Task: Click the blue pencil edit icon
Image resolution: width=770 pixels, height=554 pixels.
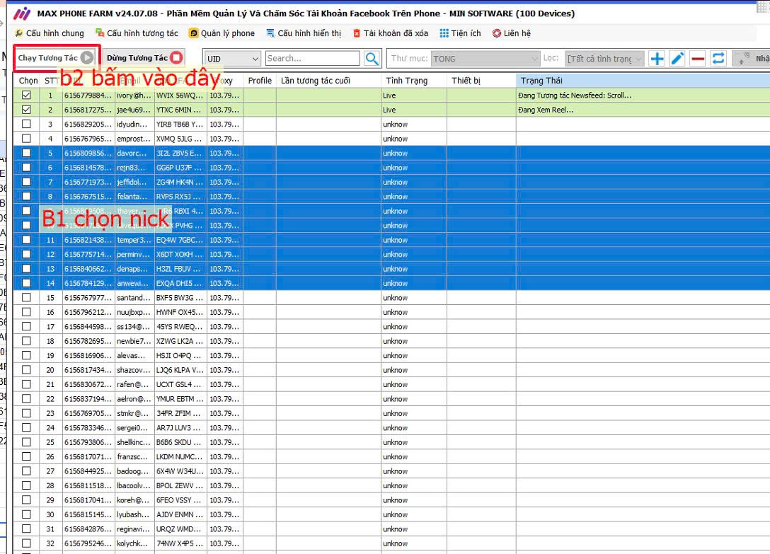Action: pyautogui.click(x=677, y=59)
